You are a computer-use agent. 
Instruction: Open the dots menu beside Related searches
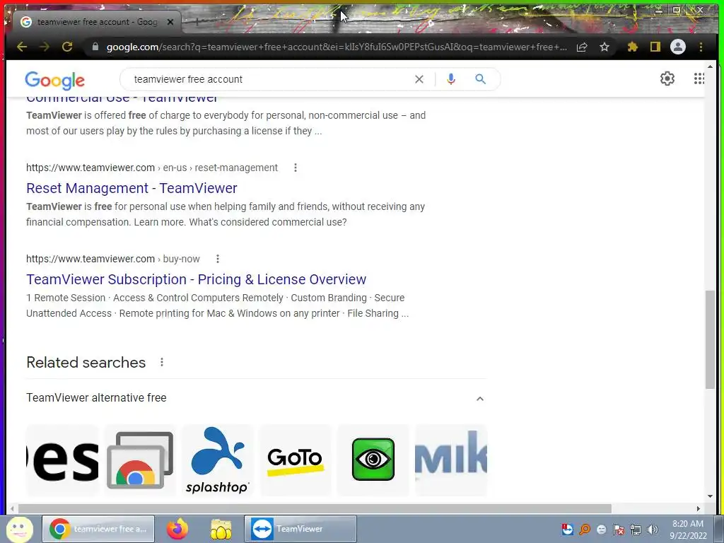pyautogui.click(x=162, y=363)
